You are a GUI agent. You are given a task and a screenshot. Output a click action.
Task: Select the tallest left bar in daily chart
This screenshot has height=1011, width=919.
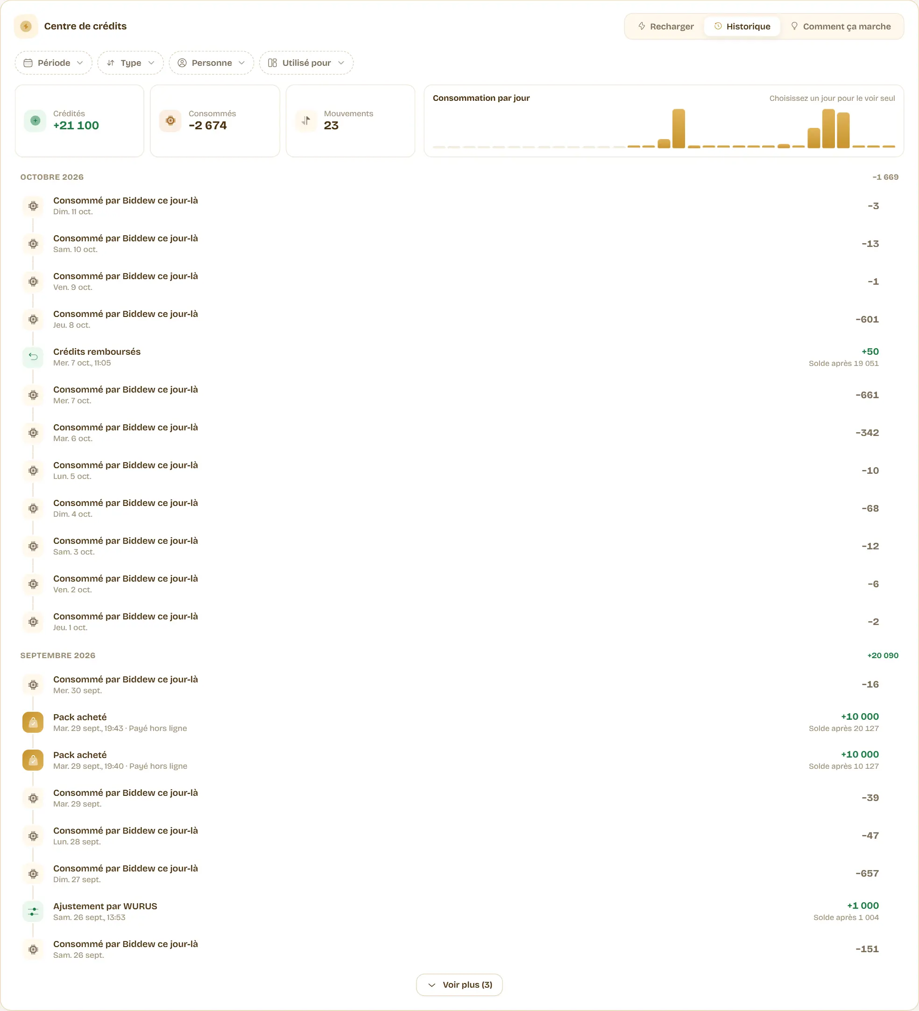[679, 128]
